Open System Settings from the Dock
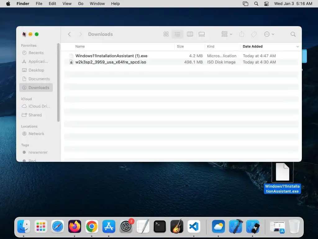This screenshot has height=239, width=318. click(126, 226)
